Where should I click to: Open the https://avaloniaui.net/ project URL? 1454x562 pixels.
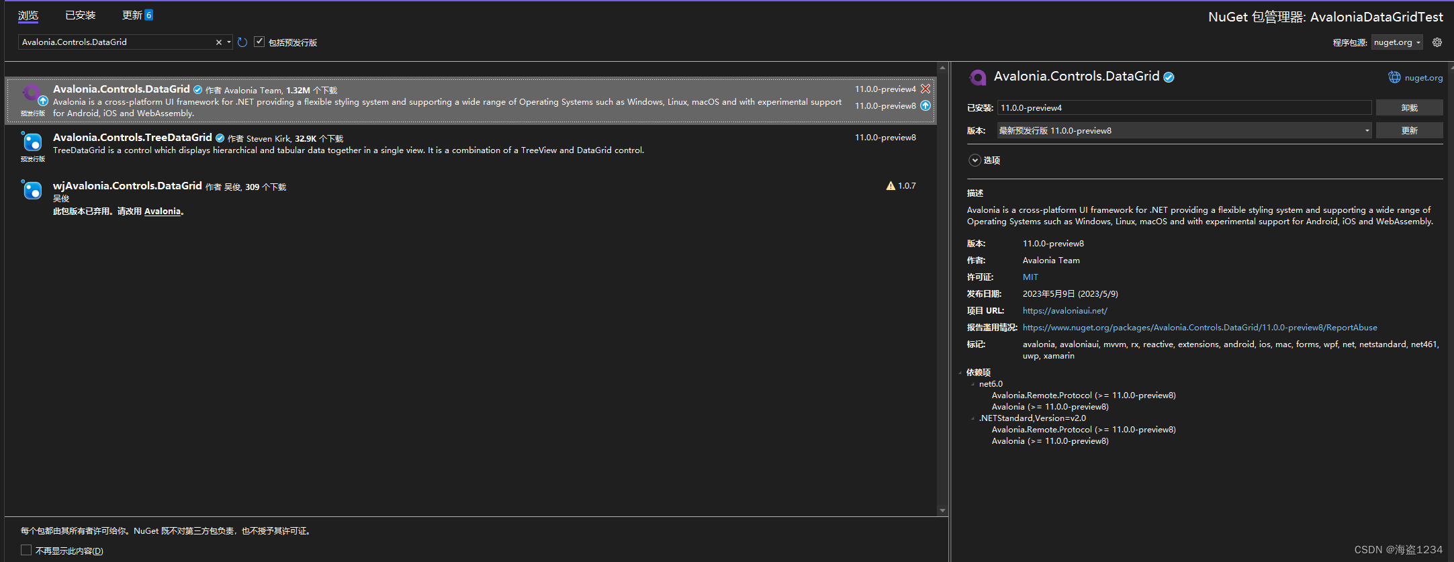[x=1064, y=311]
